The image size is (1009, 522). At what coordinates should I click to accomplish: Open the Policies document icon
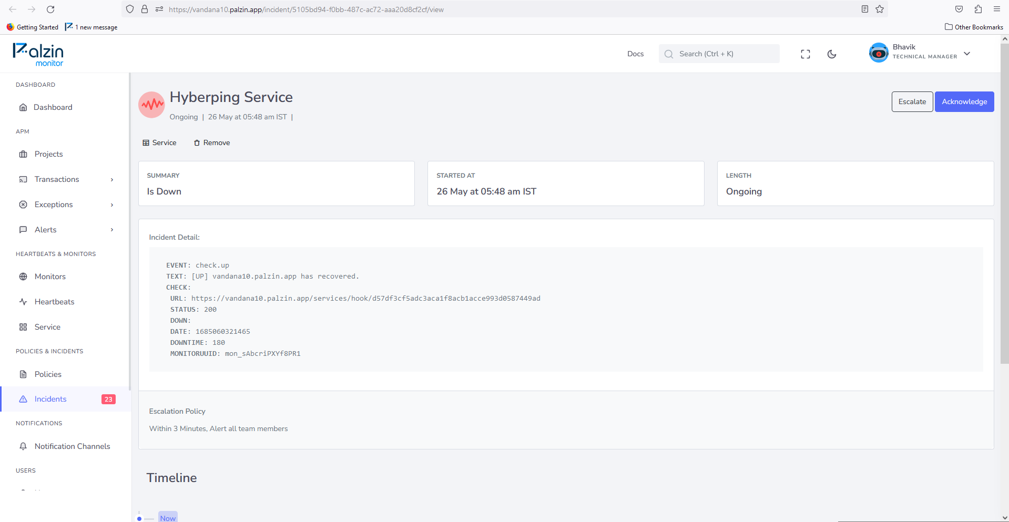(23, 374)
